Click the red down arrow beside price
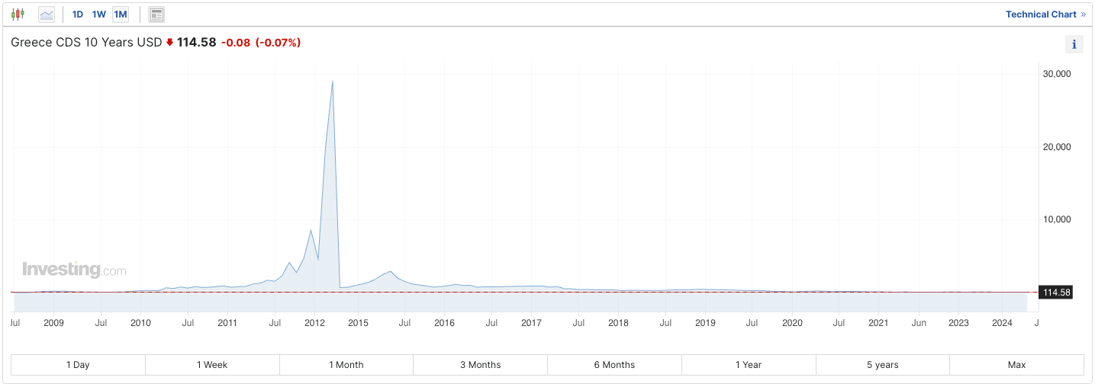 [x=169, y=43]
